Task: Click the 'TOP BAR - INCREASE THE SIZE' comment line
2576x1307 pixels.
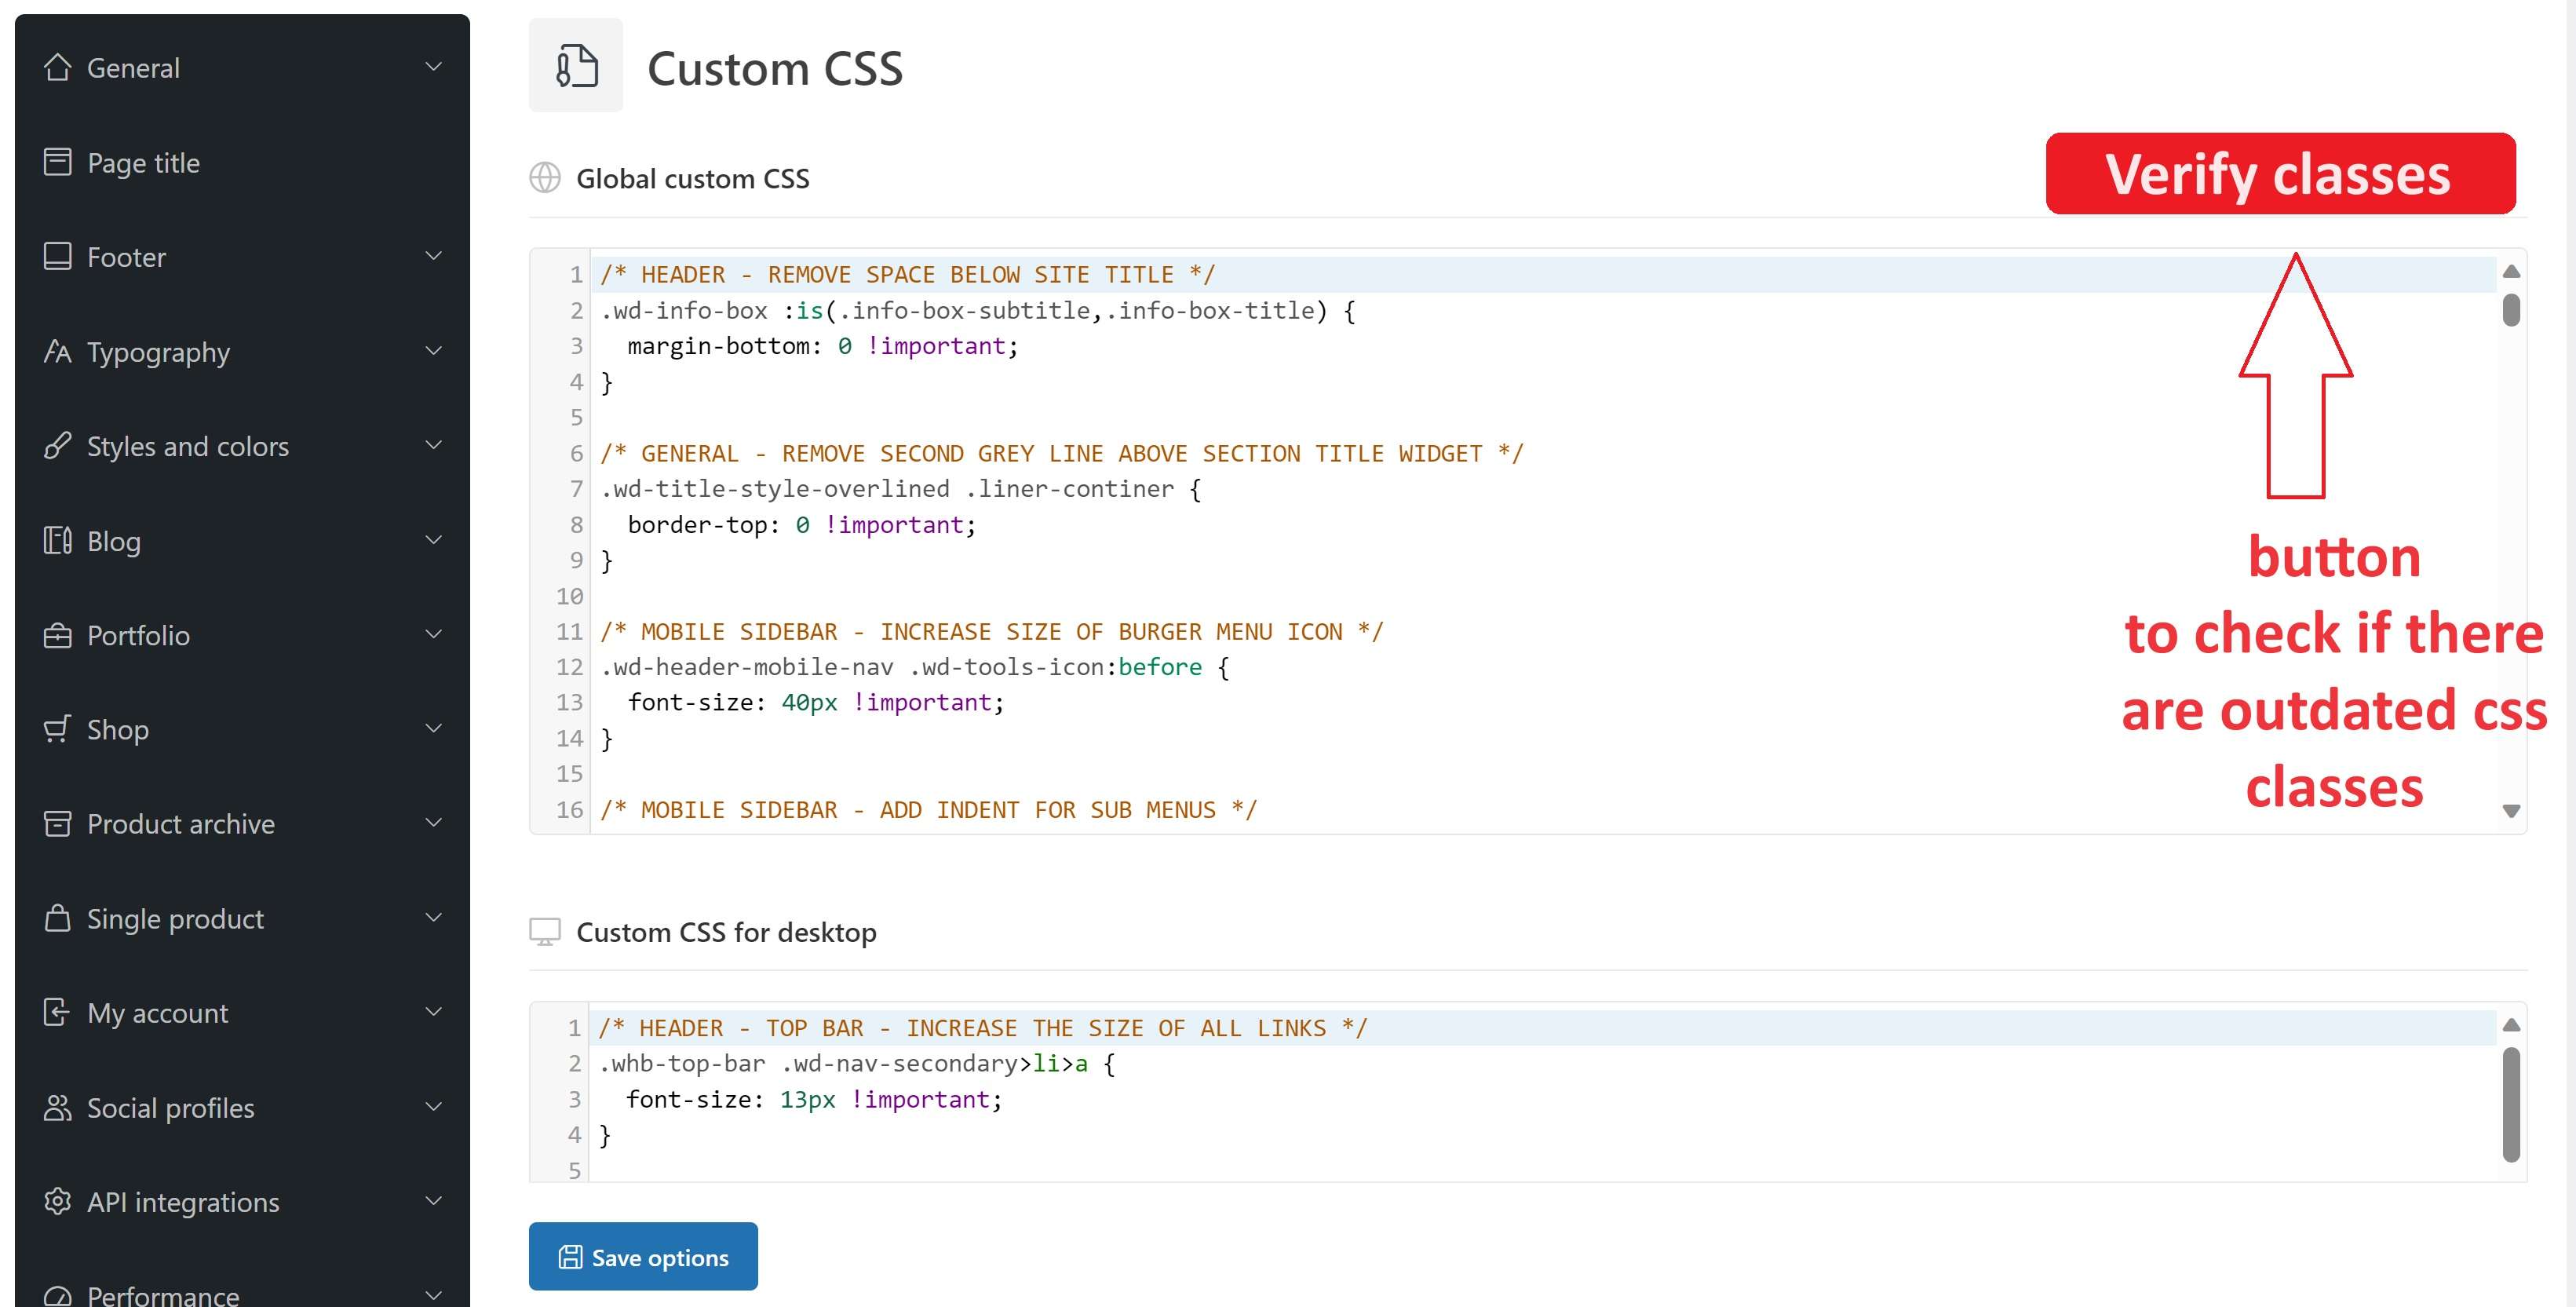Action: point(982,1028)
